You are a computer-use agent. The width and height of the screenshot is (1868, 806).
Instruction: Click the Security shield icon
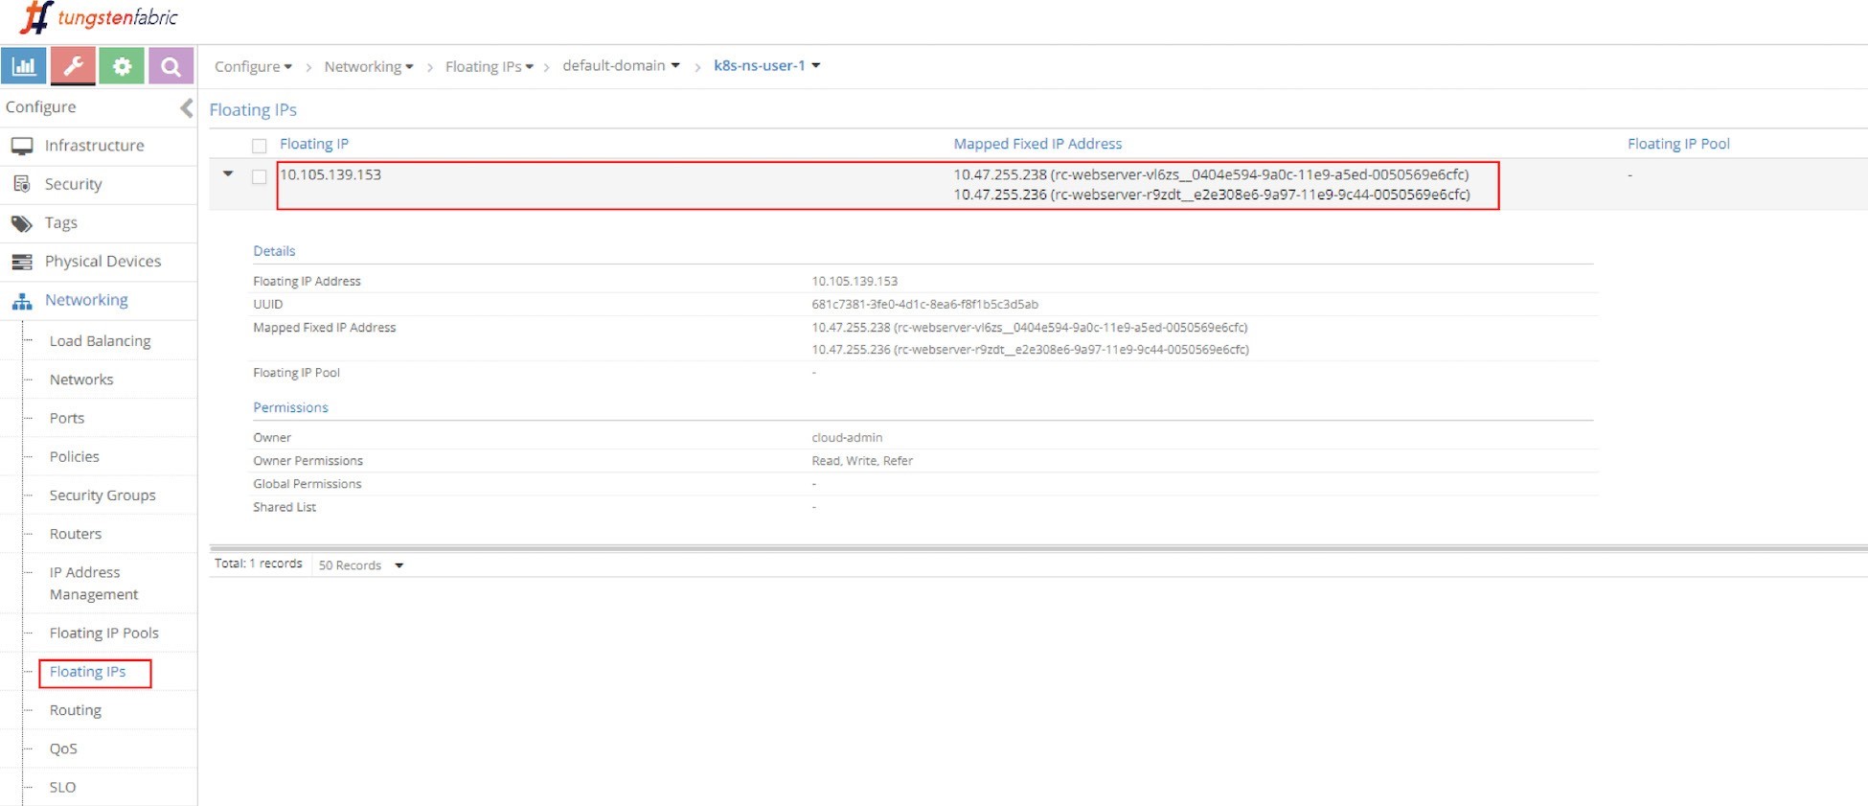(22, 184)
